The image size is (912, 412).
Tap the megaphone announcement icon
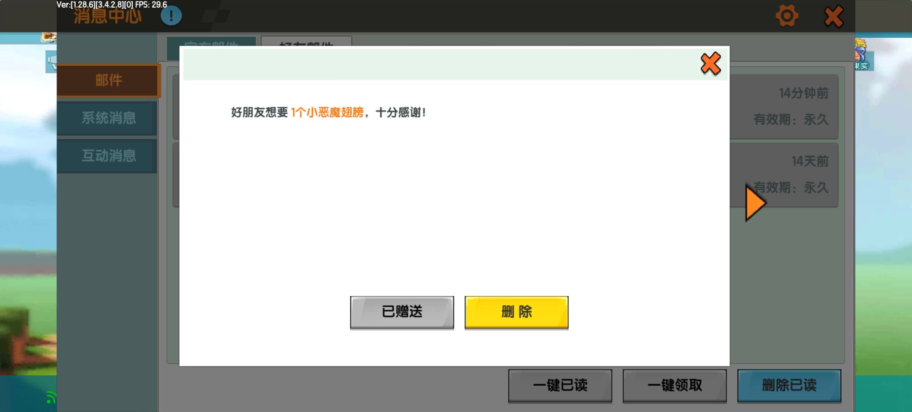click(x=51, y=62)
